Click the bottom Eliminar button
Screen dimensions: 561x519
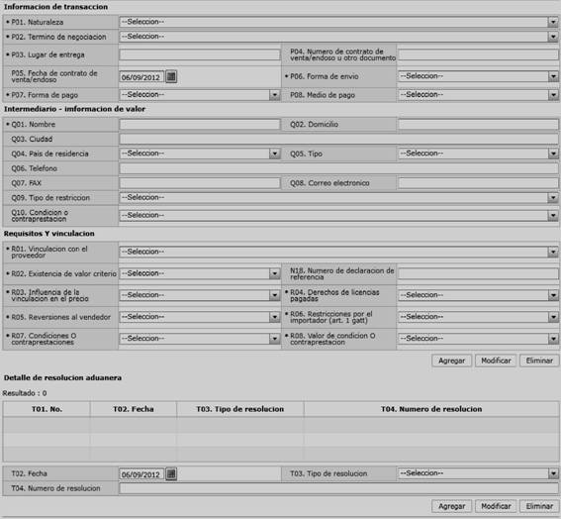click(539, 506)
